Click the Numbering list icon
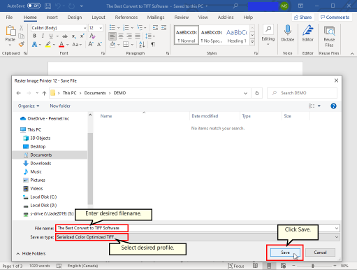Screen dimensions: 357x270 126,28
